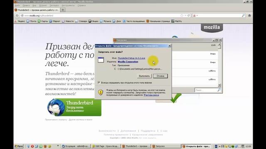266x149 pixels.
Task: Click the Отмена button in the security dialog
Action: 160,76
